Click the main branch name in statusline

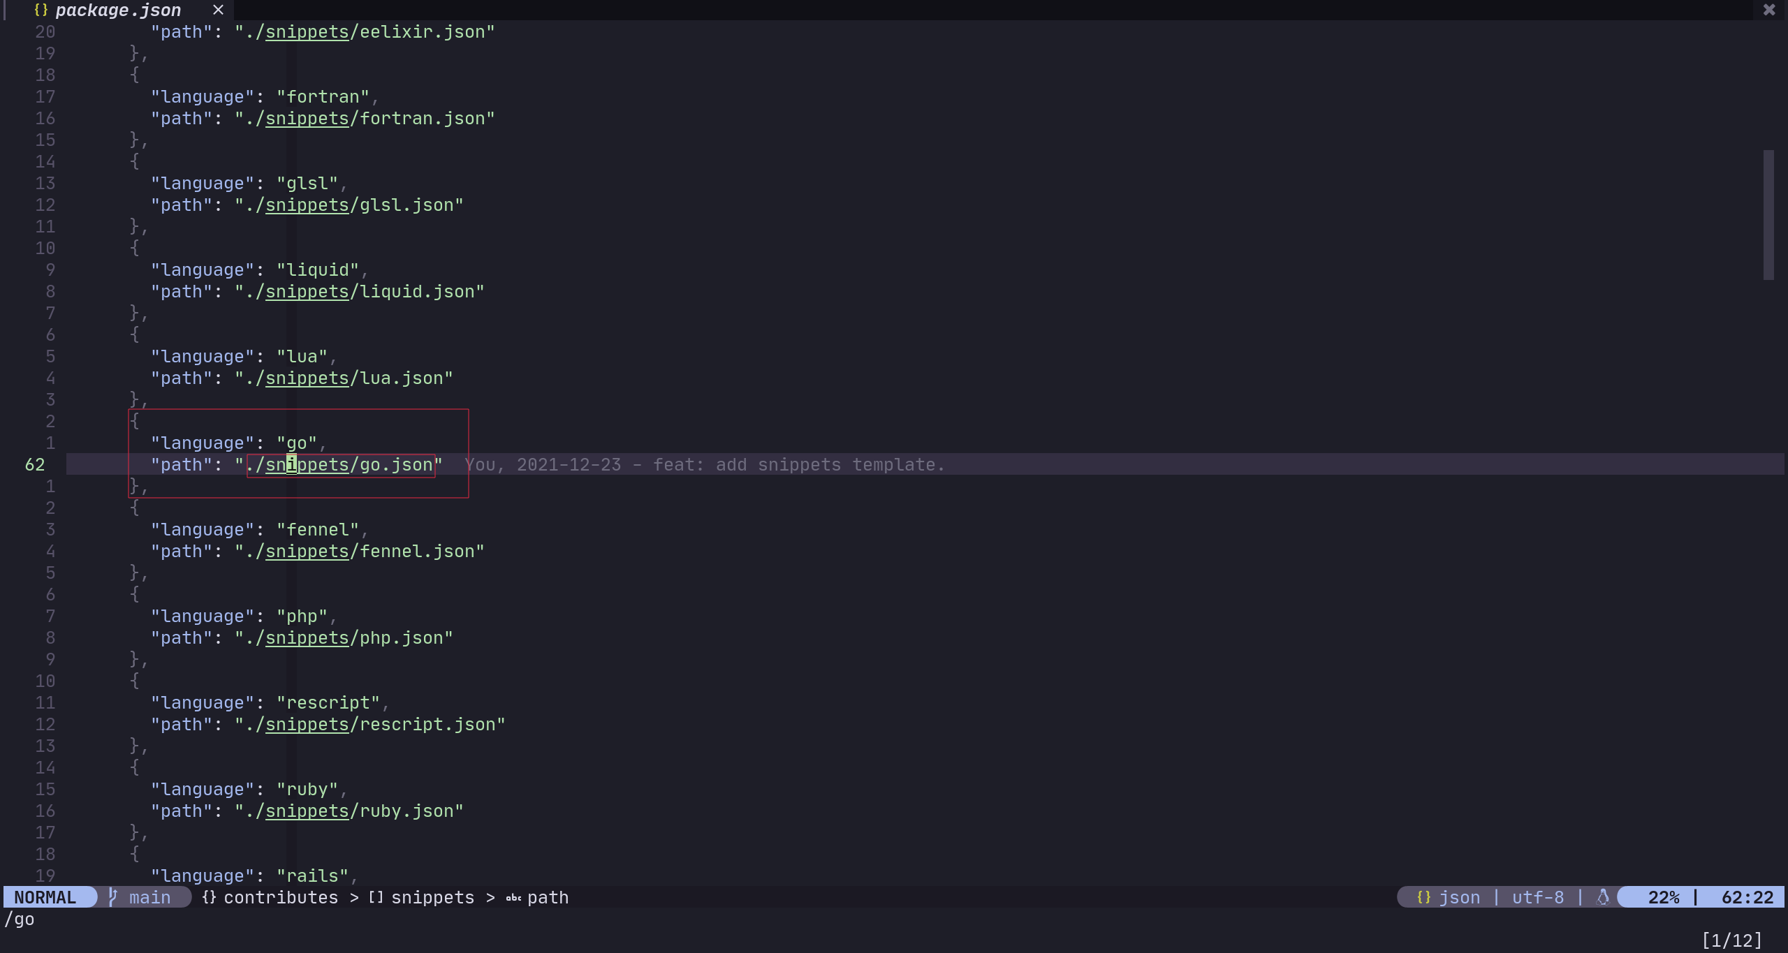pos(149,897)
